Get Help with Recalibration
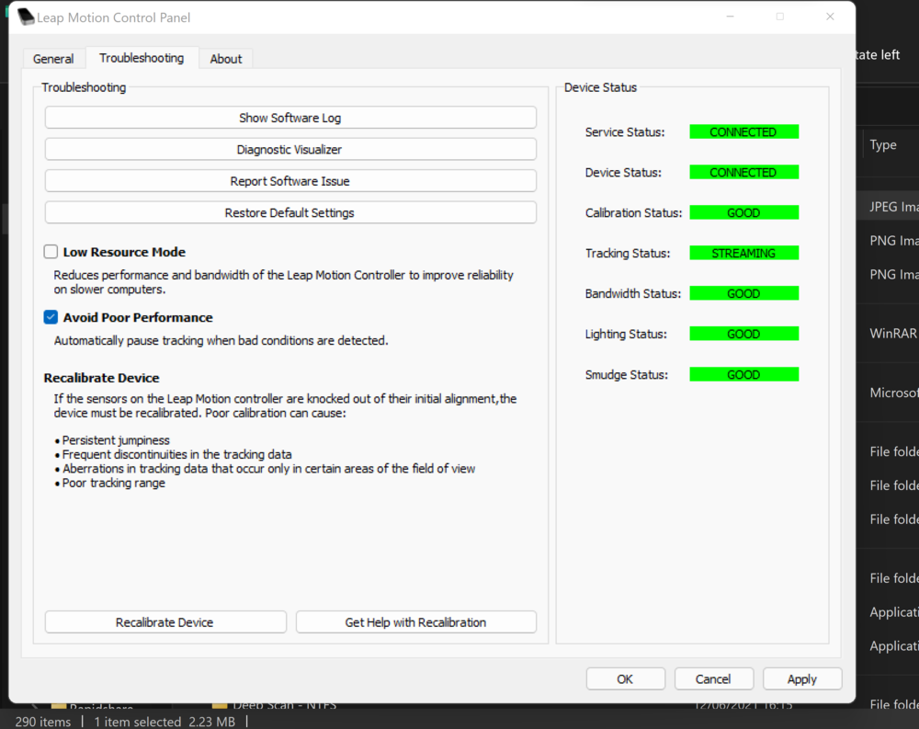 click(415, 621)
